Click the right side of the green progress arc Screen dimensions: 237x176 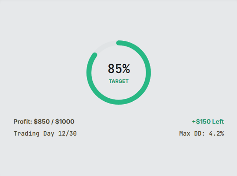[x=148, y=72]
